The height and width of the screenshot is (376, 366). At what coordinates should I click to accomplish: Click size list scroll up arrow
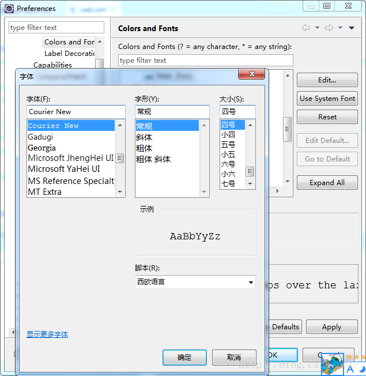pos(250,125)
